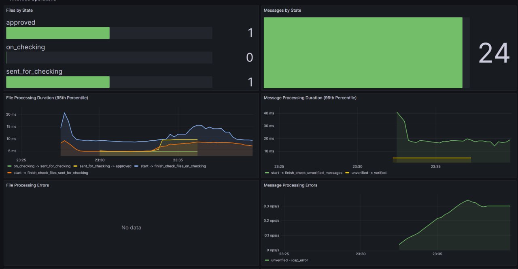The width and height of the screenshot is (518, 269).
Task: Click the approved green bar gauge
Action: 58,33
